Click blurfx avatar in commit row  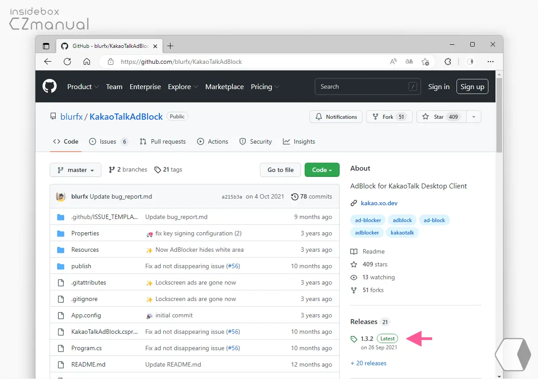coord(61,196)
